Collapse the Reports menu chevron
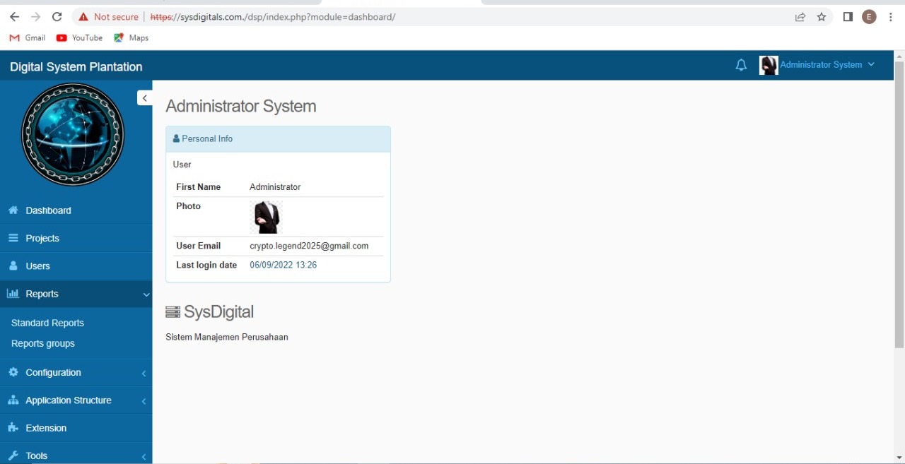This screenshot has width=905, height=464. click(146, 295)
